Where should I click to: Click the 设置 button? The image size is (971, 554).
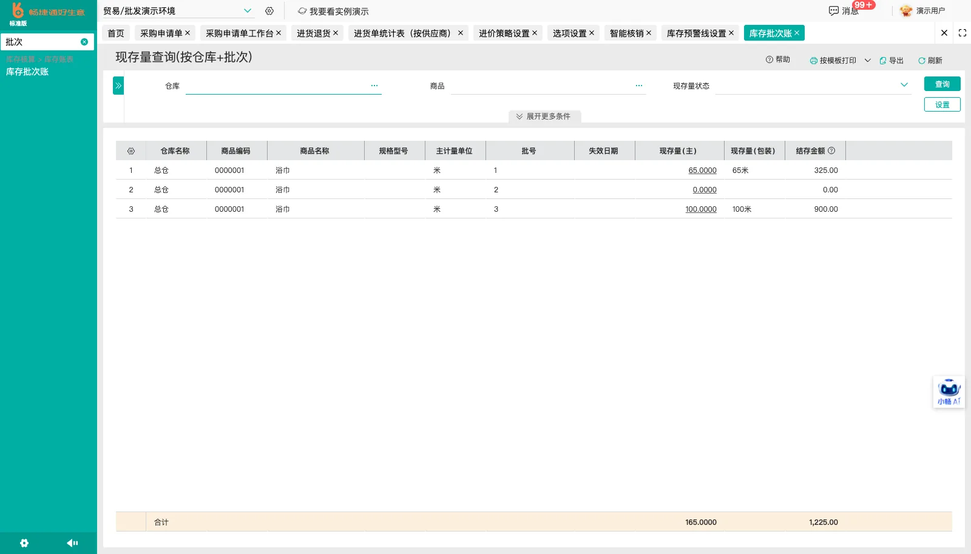(942, 104)
